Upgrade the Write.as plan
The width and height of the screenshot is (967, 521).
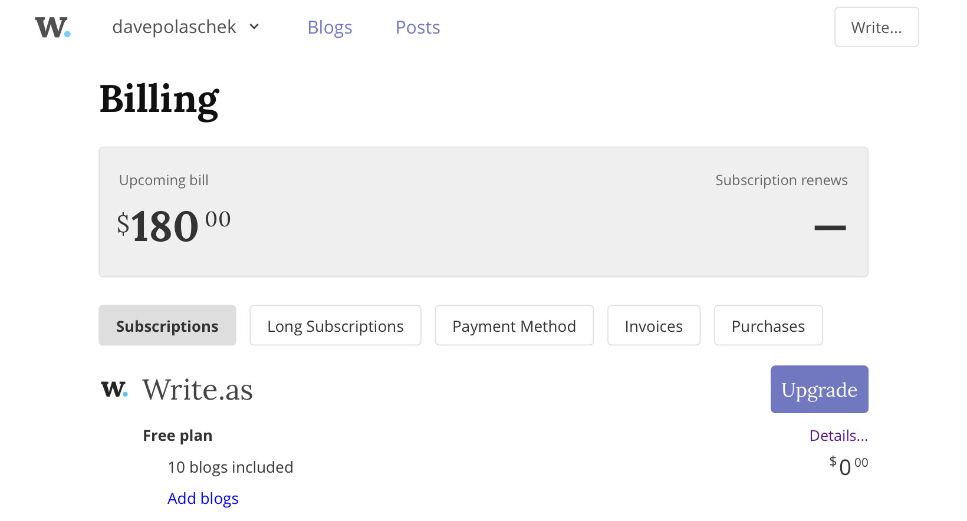819,389
